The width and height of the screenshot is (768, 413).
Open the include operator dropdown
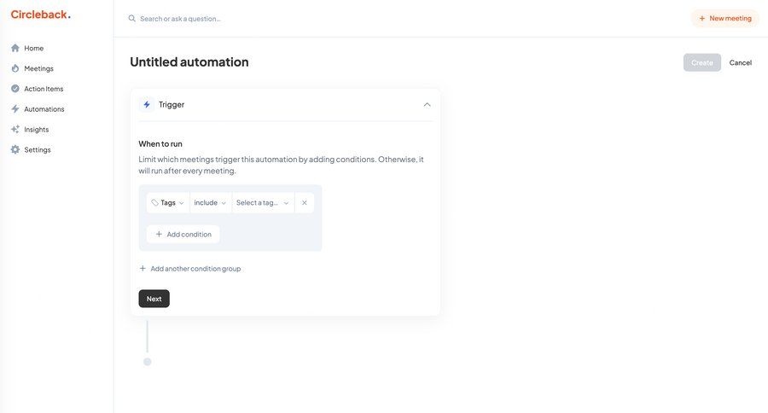pyautogui.click(x=211, y=203)
